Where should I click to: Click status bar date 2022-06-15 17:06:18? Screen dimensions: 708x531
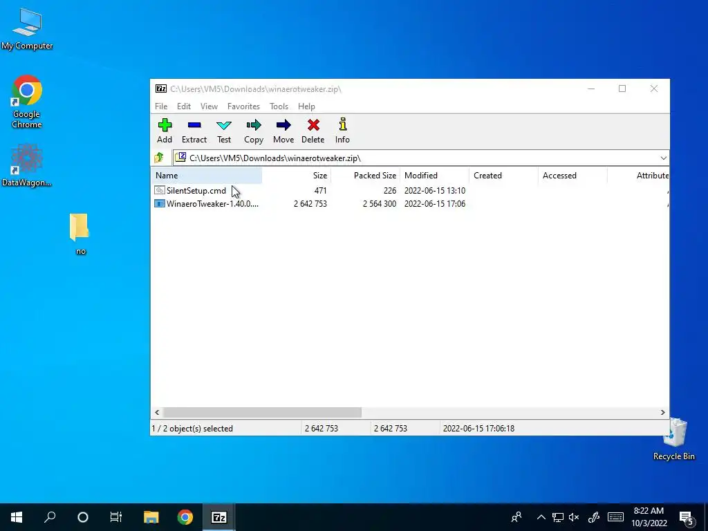tap(478, 429)
